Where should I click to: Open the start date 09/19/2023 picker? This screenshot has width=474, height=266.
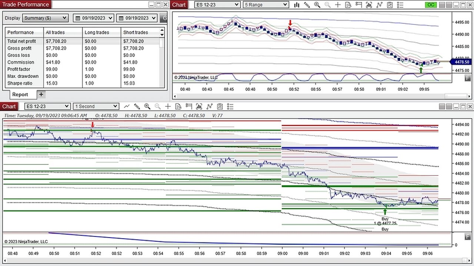(94, 18)
